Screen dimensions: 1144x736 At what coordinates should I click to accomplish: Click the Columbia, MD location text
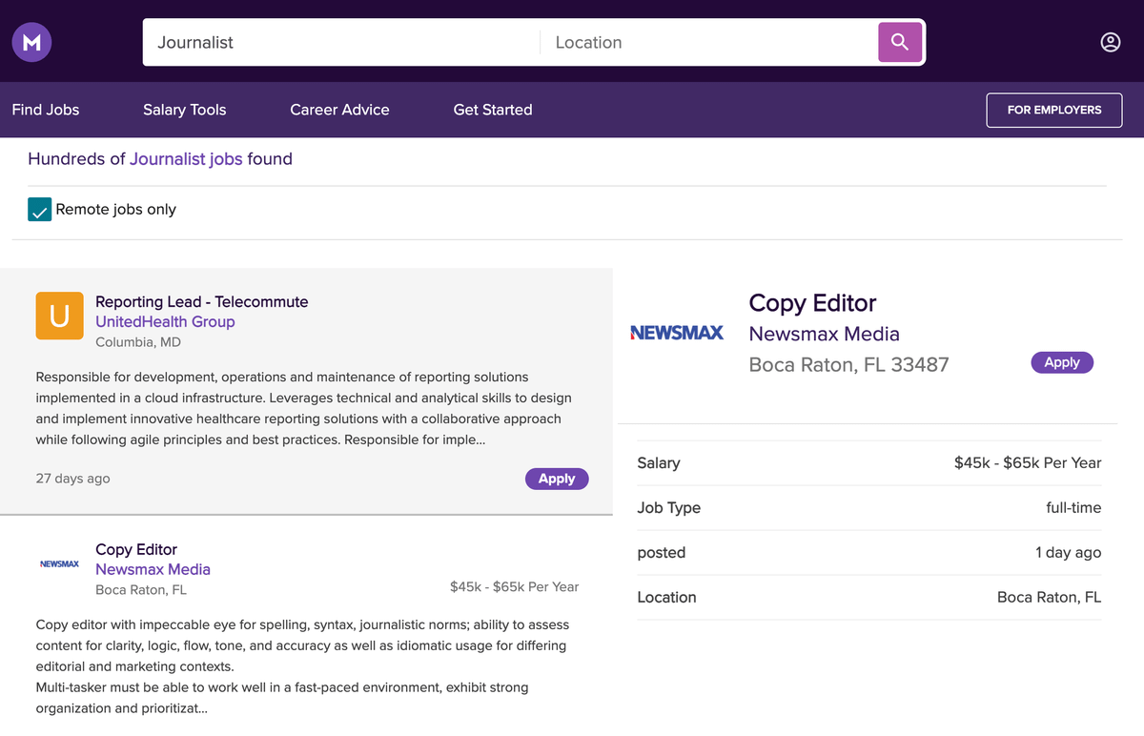click(138, 342)
